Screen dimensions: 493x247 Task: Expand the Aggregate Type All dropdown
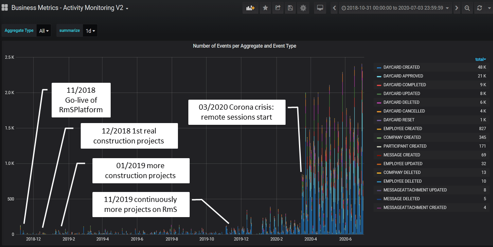44,31
